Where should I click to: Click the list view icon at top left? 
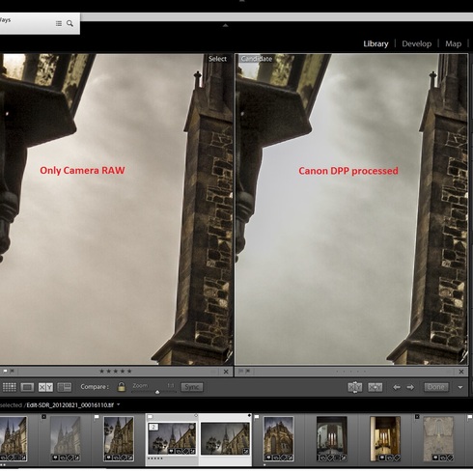(59, 23)
